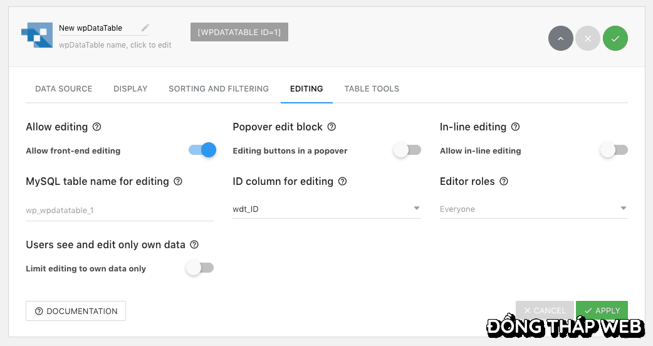Open the ID column wdt_ID dropdown
This screenshot has width=653, height=346.
pyautogui.click(x=326, y=209)
